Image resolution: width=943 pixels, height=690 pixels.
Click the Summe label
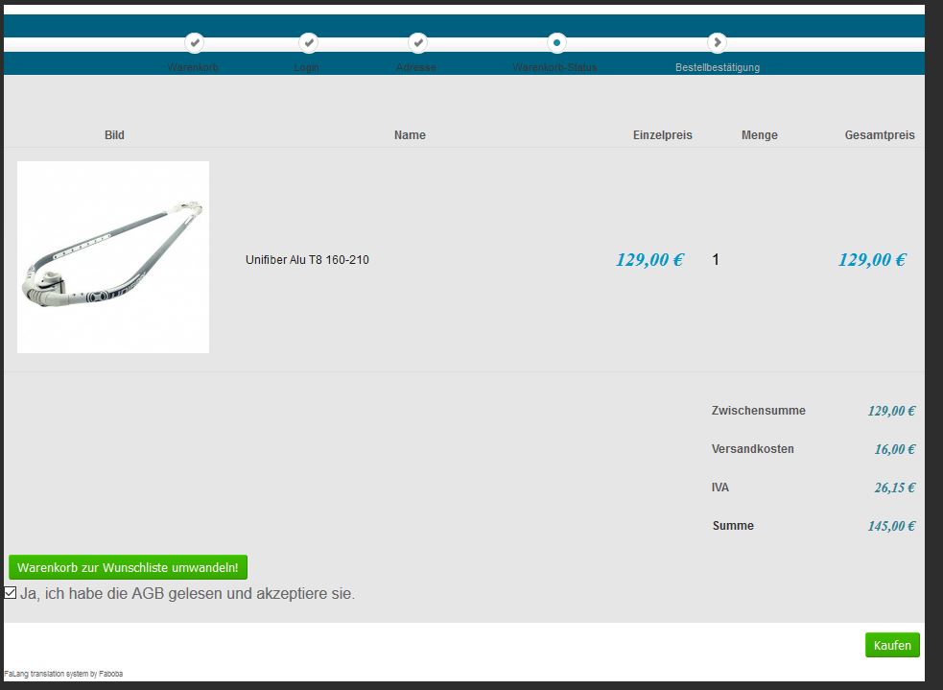[733, 526]
